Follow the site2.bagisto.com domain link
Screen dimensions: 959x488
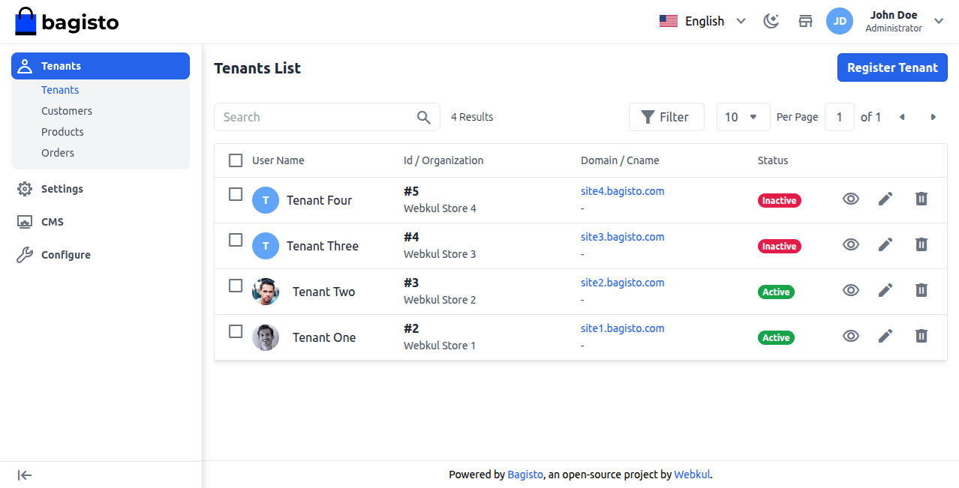622,282
